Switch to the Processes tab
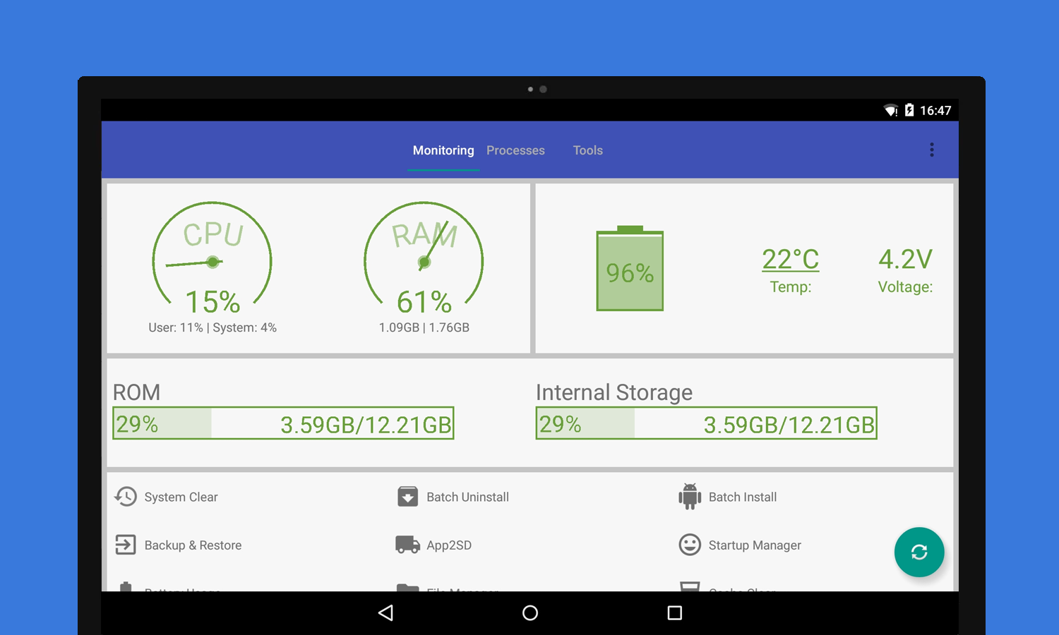 click(x=515, y=150)
